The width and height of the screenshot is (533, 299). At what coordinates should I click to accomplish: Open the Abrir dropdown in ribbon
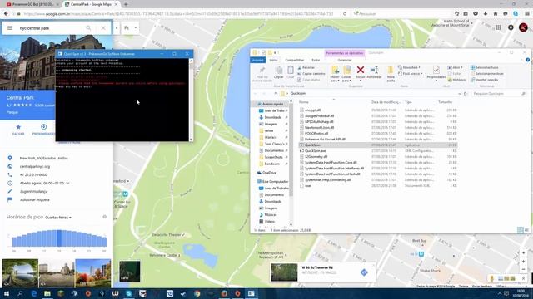(x=455, y=67)
